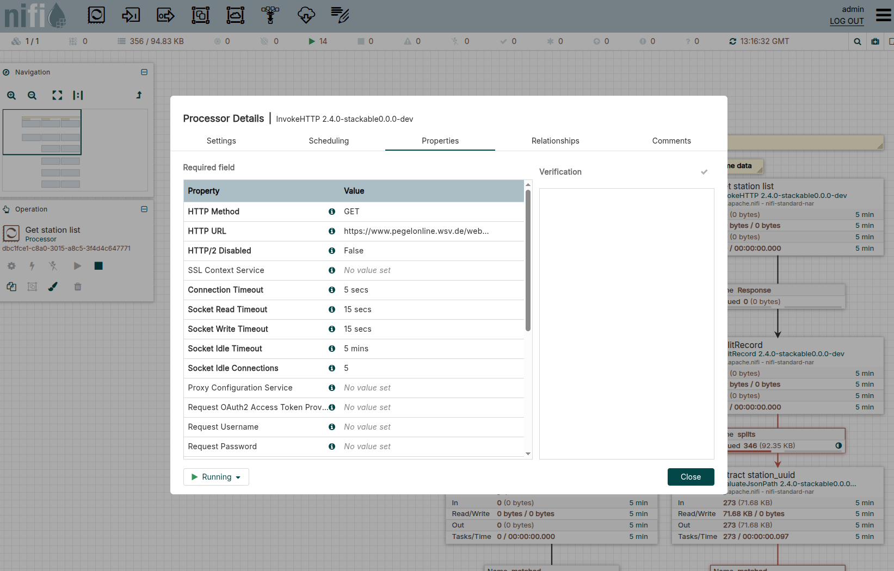Screen dimensions: 894x571
Task: Click the zoom in icon in Navigation
Action: pos(11,95)
